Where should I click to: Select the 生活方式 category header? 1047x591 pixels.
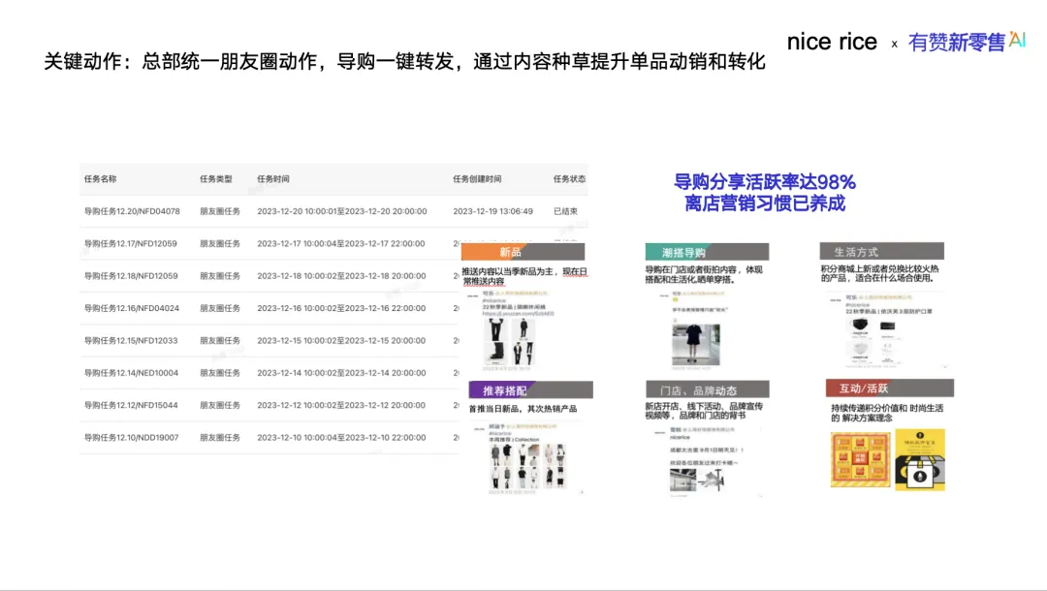[857, 249]
